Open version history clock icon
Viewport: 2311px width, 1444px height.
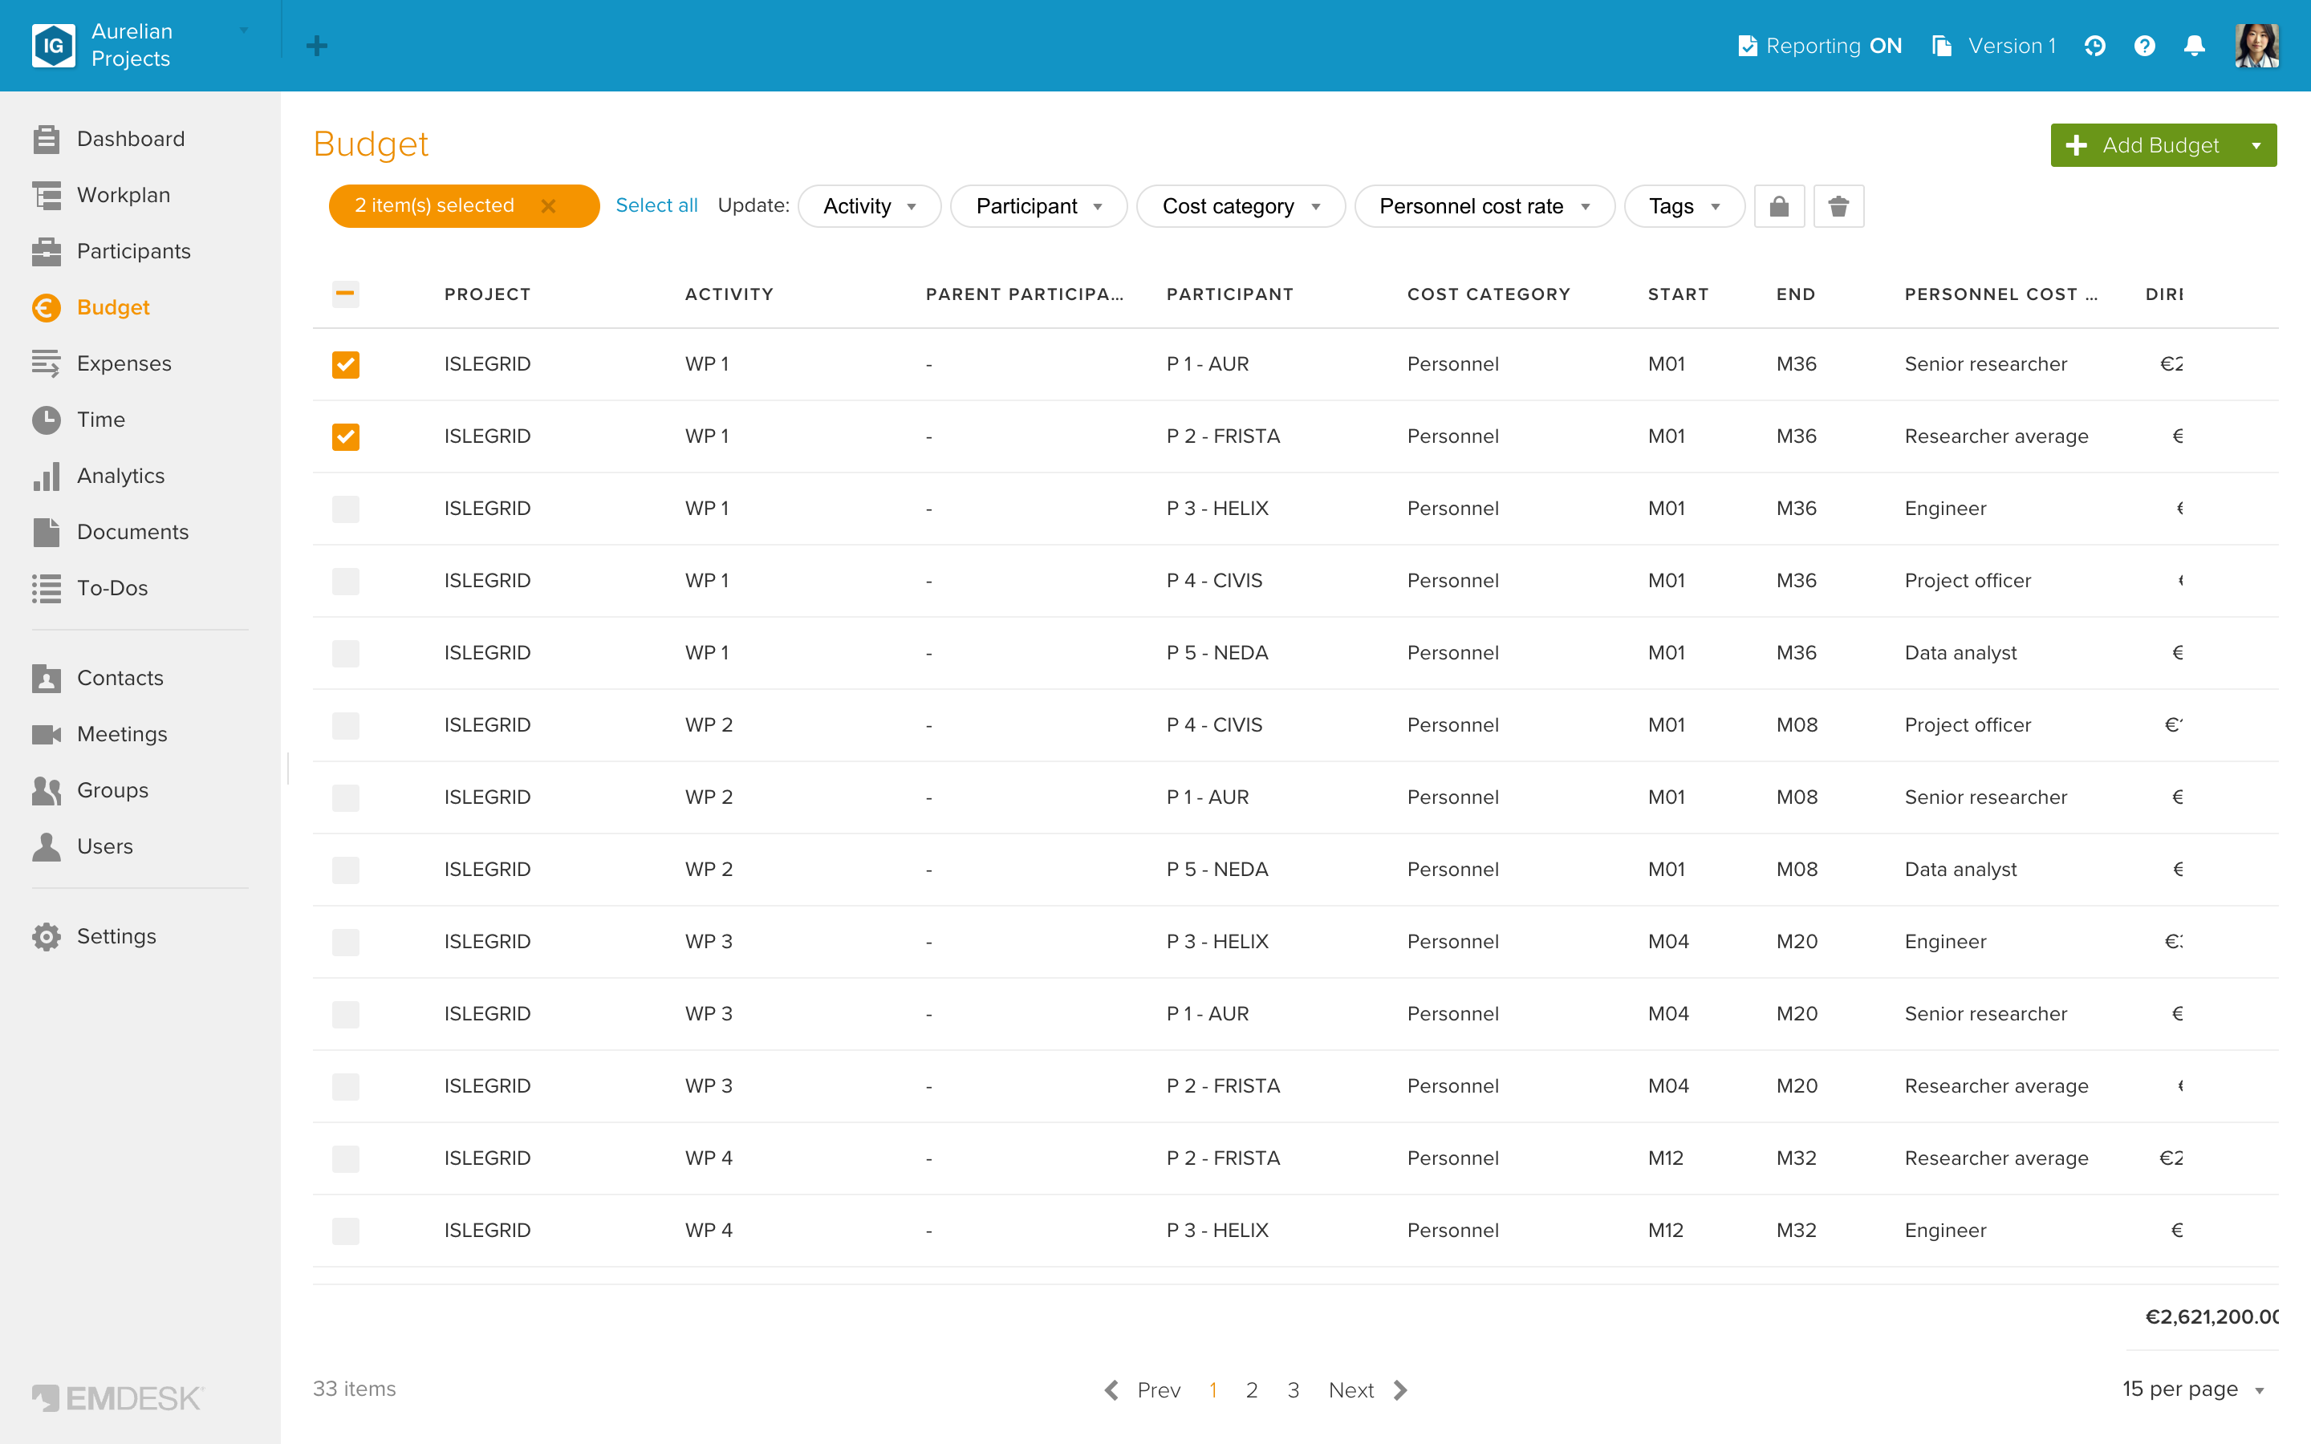pos(2094,46)
